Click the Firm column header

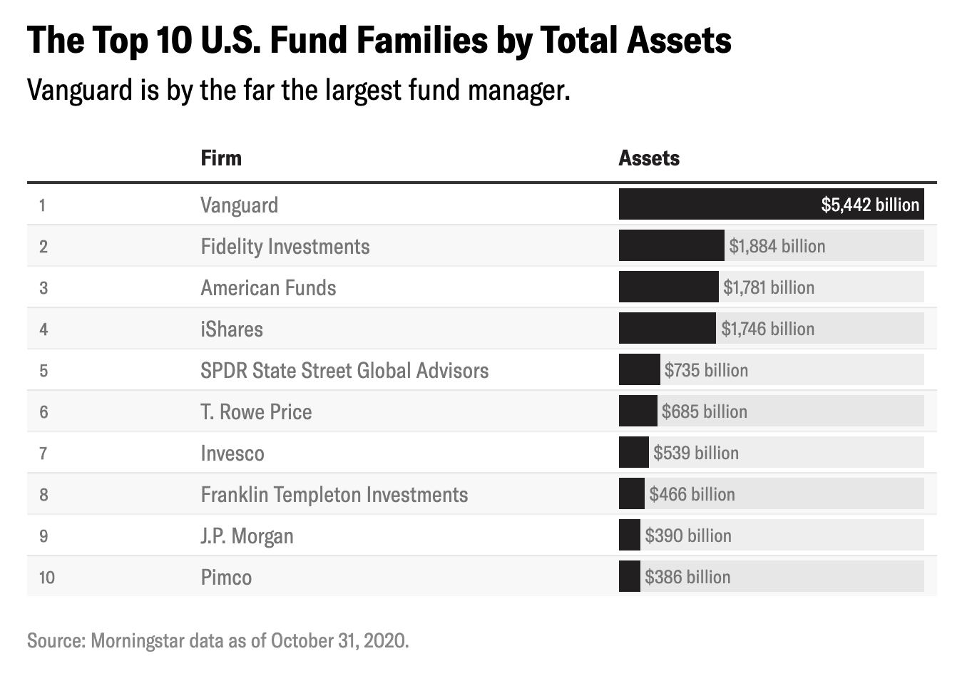221,158
